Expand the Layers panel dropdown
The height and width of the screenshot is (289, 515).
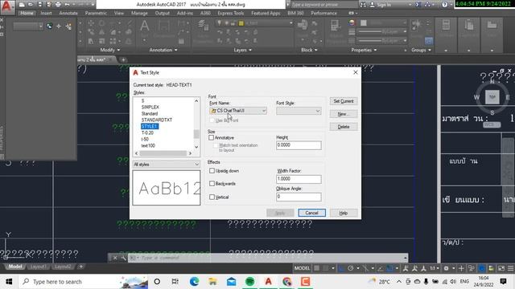click(242, 50)
